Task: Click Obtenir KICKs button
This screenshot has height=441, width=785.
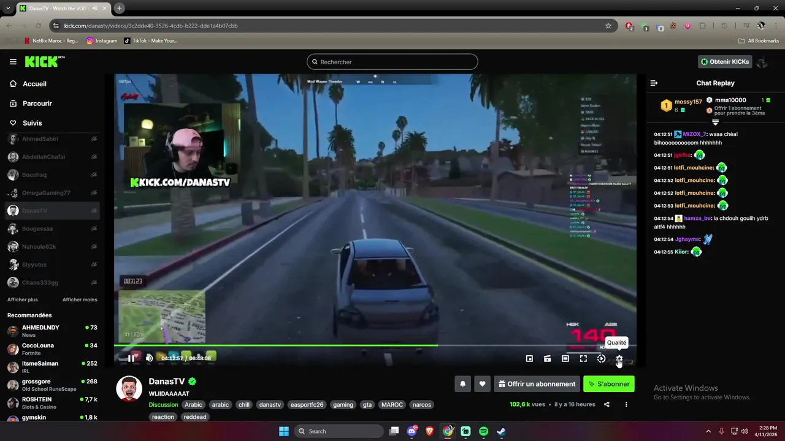Action: [x=725, y=62]
